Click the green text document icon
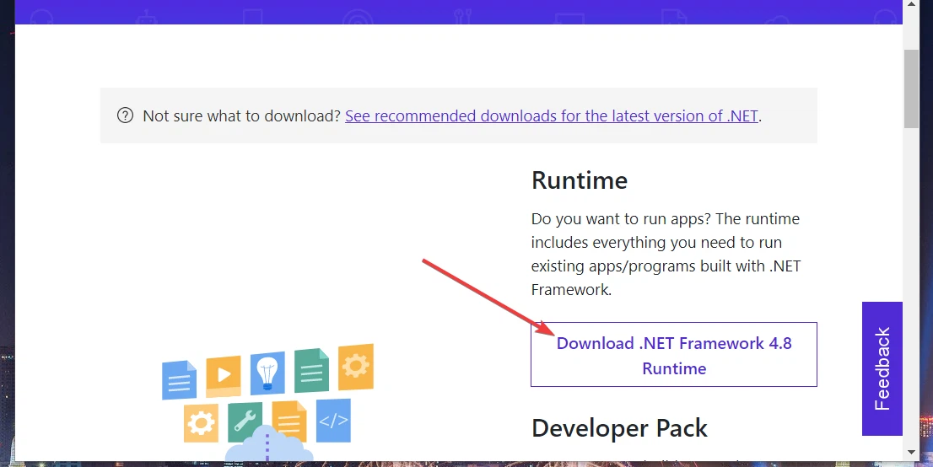Viewport: 933px width, 467px height. pos(311,370)
